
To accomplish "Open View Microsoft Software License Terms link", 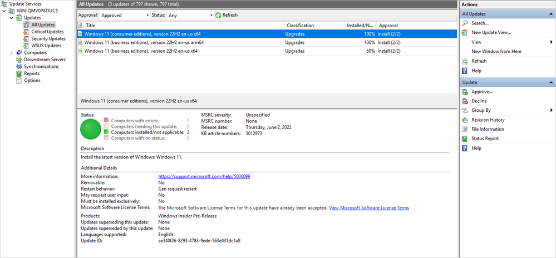I will (369, 208).
